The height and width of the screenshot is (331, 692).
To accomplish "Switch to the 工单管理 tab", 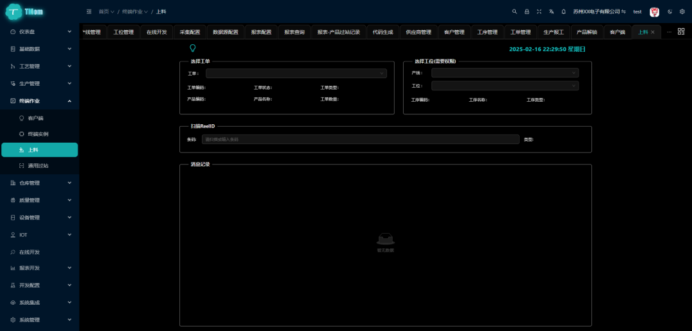I will 520,32.
